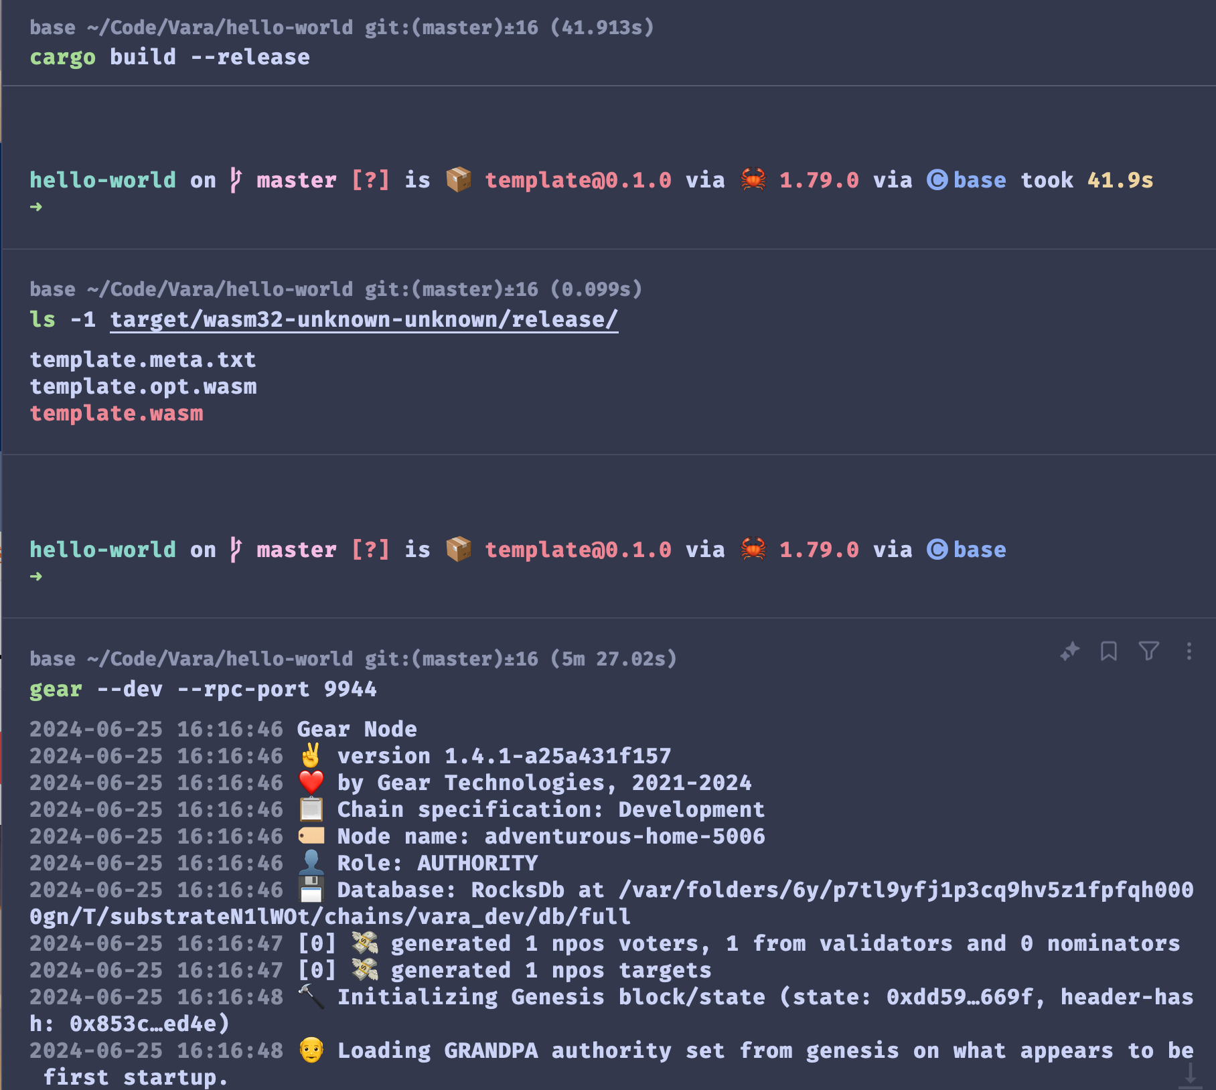Click the ls -1 command text
Image resolution: width=1216 pixels, height=1090 pixels.
[x=62, y=319]
